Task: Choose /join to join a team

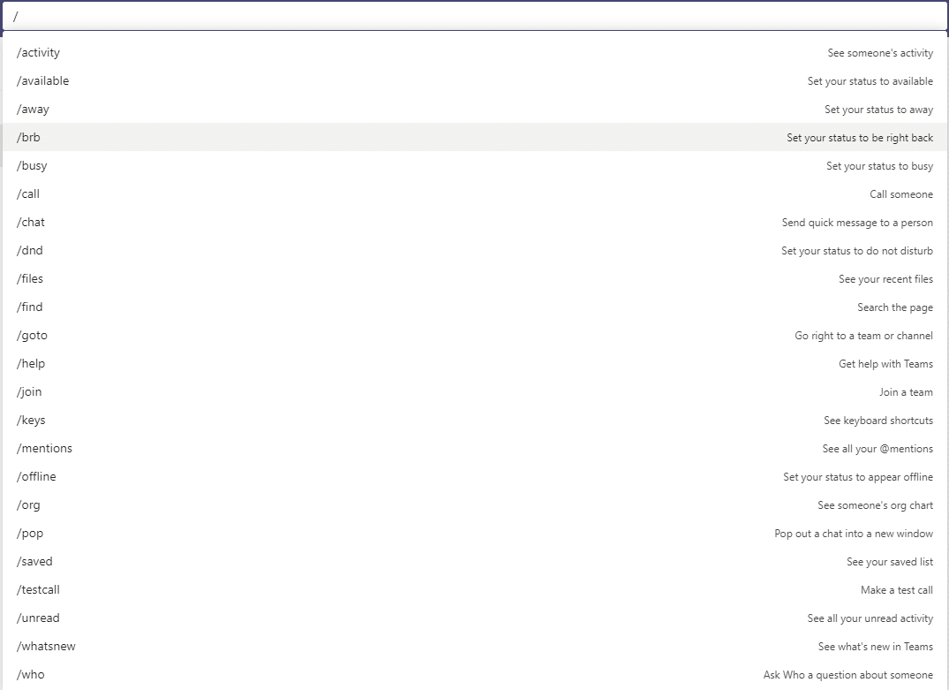Action: point(29,392)
